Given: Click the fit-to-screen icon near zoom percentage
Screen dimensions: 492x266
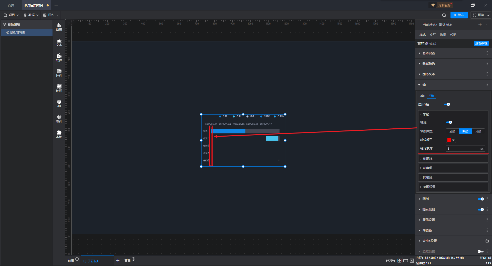Looking at the screenshot, I should 399,261.
